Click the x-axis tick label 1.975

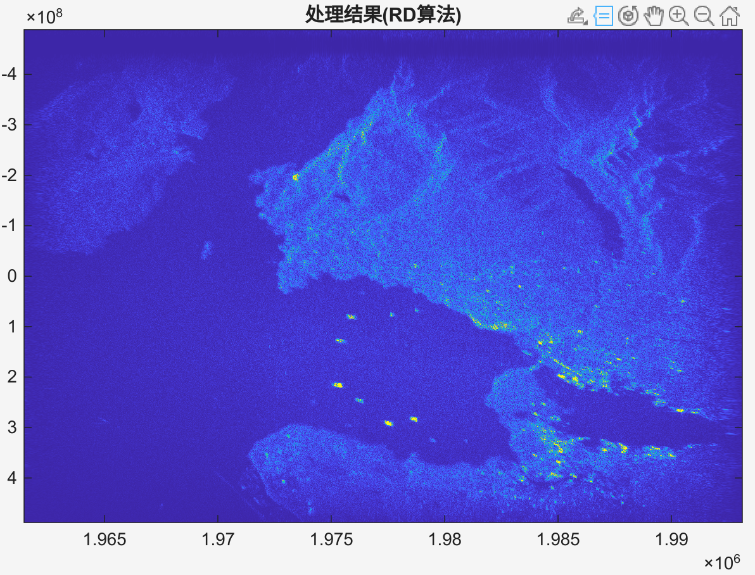pyautogui.click(x=332, y=539)
